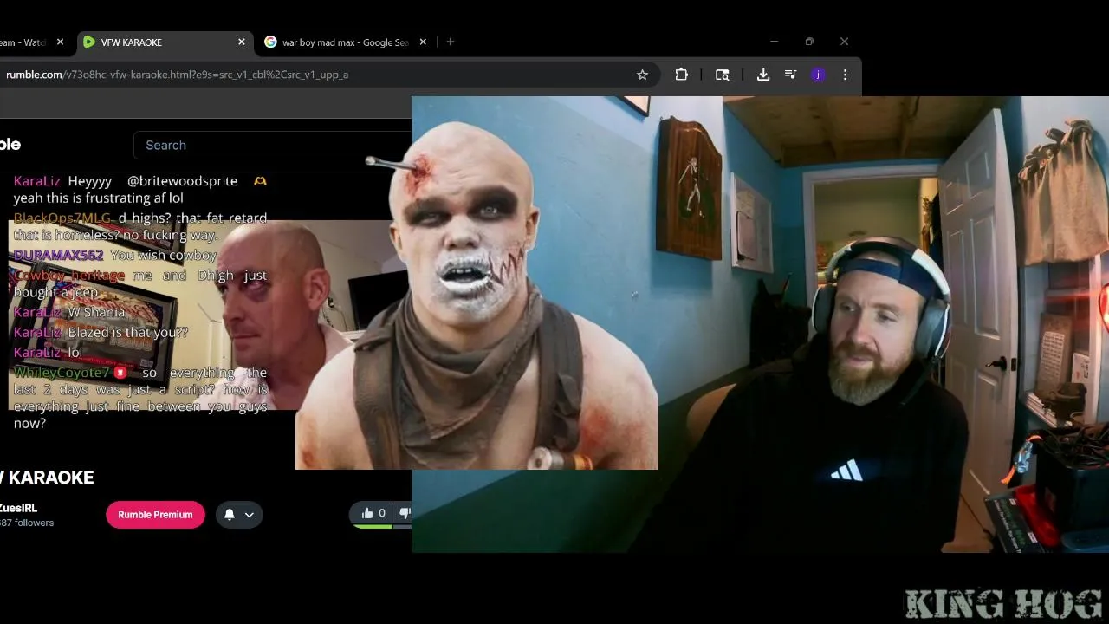Open the Chrome extensions puzzle icon
Screen dimensions: 1109x624
pos(682,75)
